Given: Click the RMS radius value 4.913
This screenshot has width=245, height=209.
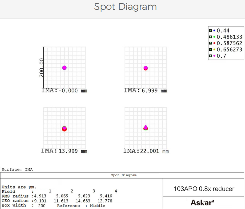Looking at the screenshot, I should (x=40, y=196).
